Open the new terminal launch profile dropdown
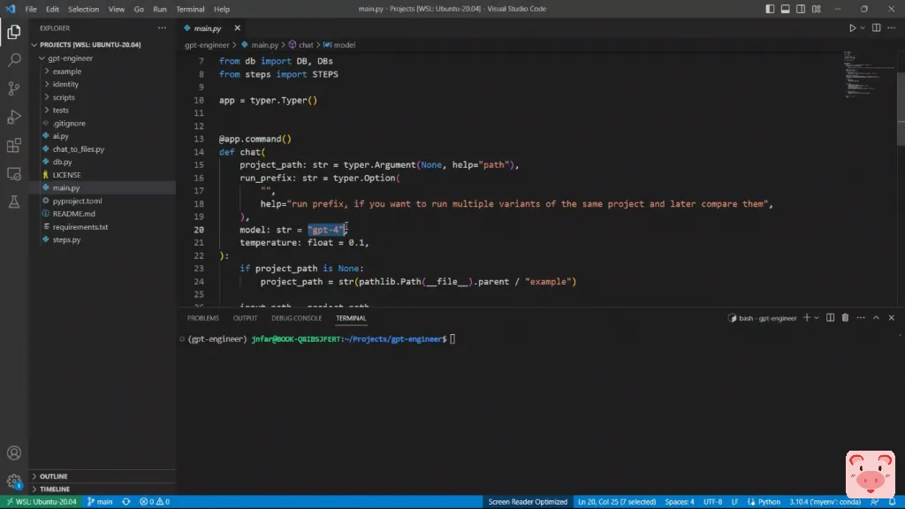Viewport: 905px width, 509px height. click(x=817, y=318)
